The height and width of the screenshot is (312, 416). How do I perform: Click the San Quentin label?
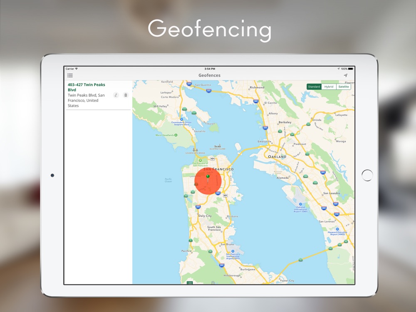click(x=203, y=85)
